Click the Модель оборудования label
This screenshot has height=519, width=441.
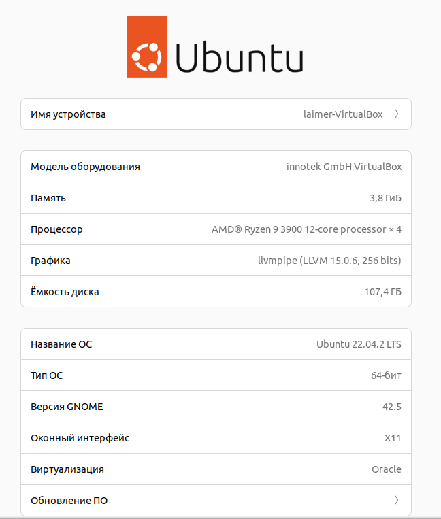click(x=86, y=167)
